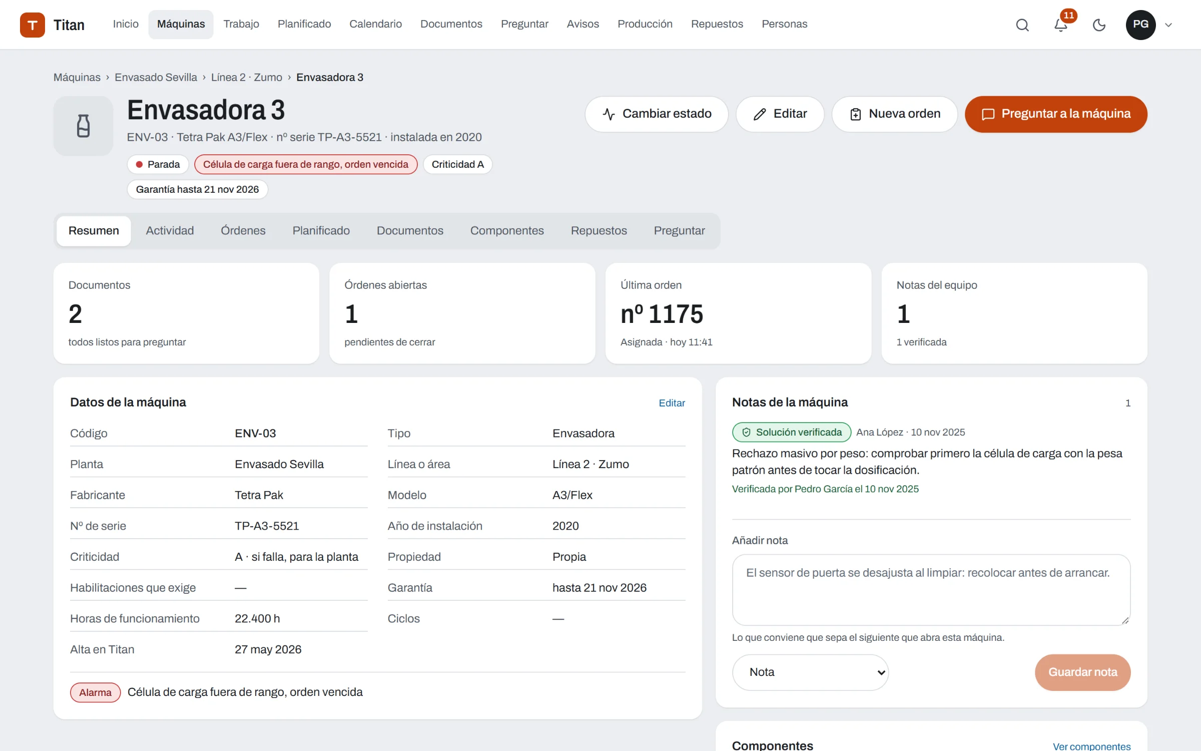This screenshot has width=1201, height=751.
Task: Click Guardar nota button
Action: tap(1082, 672)
